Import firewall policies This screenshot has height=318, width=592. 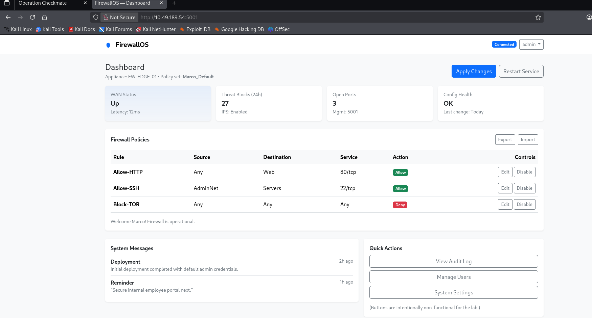pos(528,139)
